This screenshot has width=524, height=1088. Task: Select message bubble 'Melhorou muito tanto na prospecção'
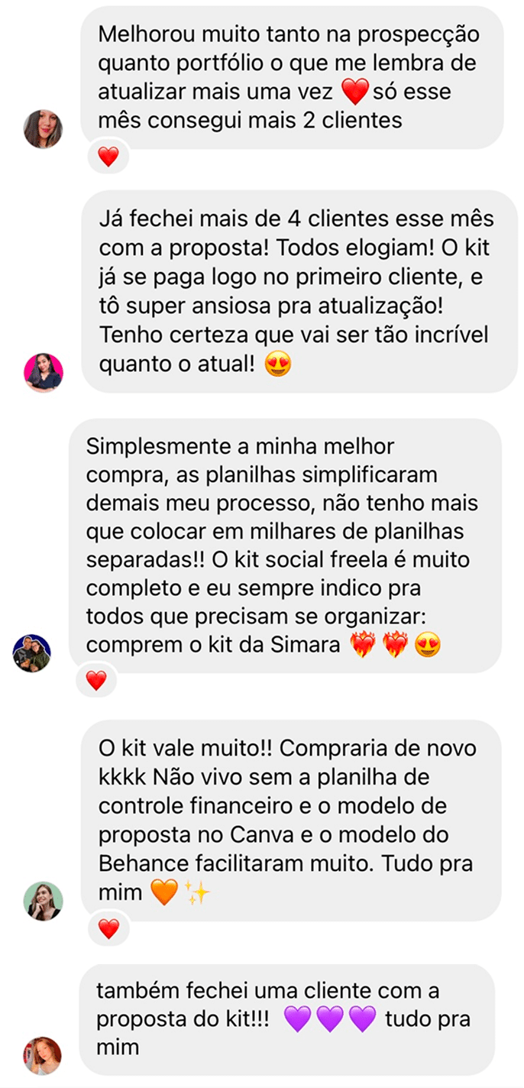coord(293,77)
